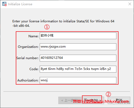Focus the Authorization input field
The width and height of the screenshot is (134, 108).
click(x=78, y=80)
